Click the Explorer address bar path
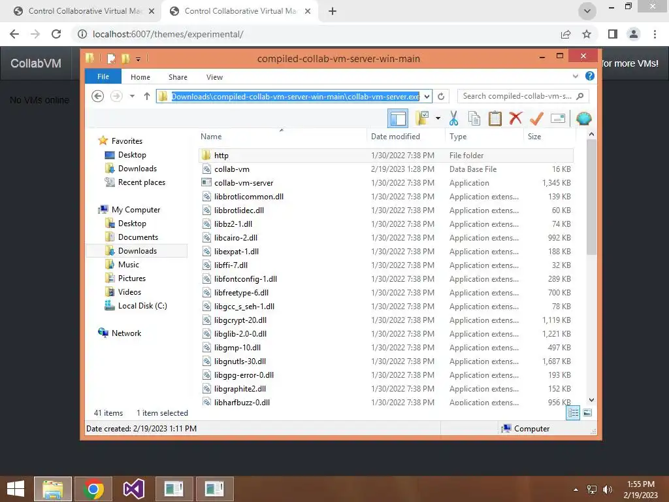Screen dimensions: 669x502 295,97
